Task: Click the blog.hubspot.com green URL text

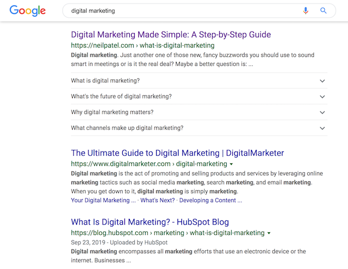Action: tap(168, 233)
